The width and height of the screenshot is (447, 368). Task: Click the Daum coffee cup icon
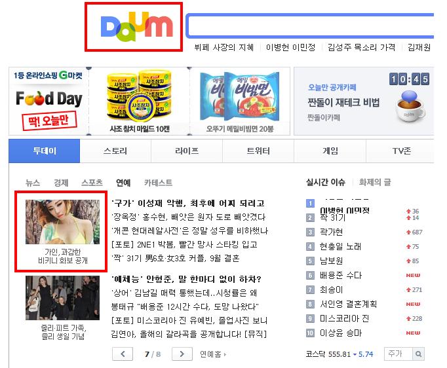point(410,106)
